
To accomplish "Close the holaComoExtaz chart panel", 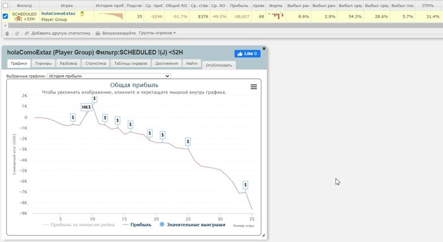I will click(264, 49).
